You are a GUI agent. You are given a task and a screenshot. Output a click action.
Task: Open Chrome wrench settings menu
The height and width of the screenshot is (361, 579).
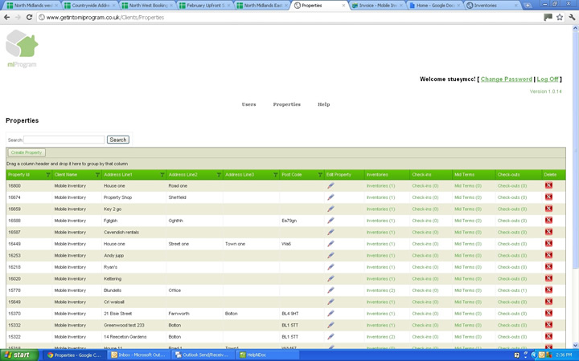pos(572,17)
